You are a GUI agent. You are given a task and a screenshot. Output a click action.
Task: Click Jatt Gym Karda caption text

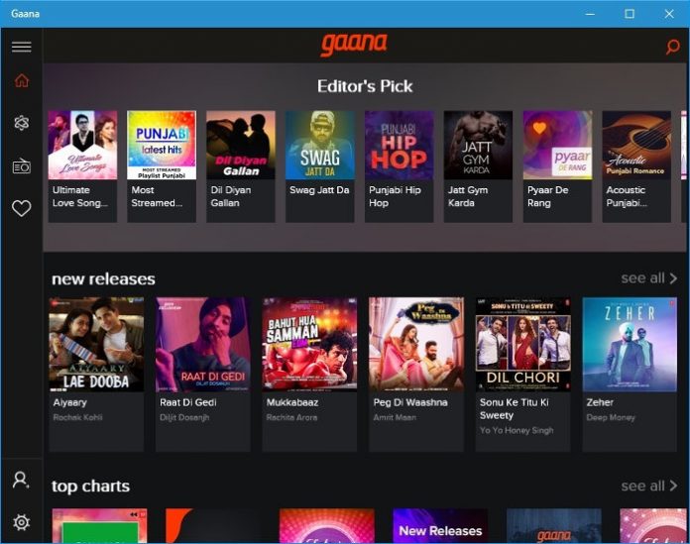click(468, 196)
